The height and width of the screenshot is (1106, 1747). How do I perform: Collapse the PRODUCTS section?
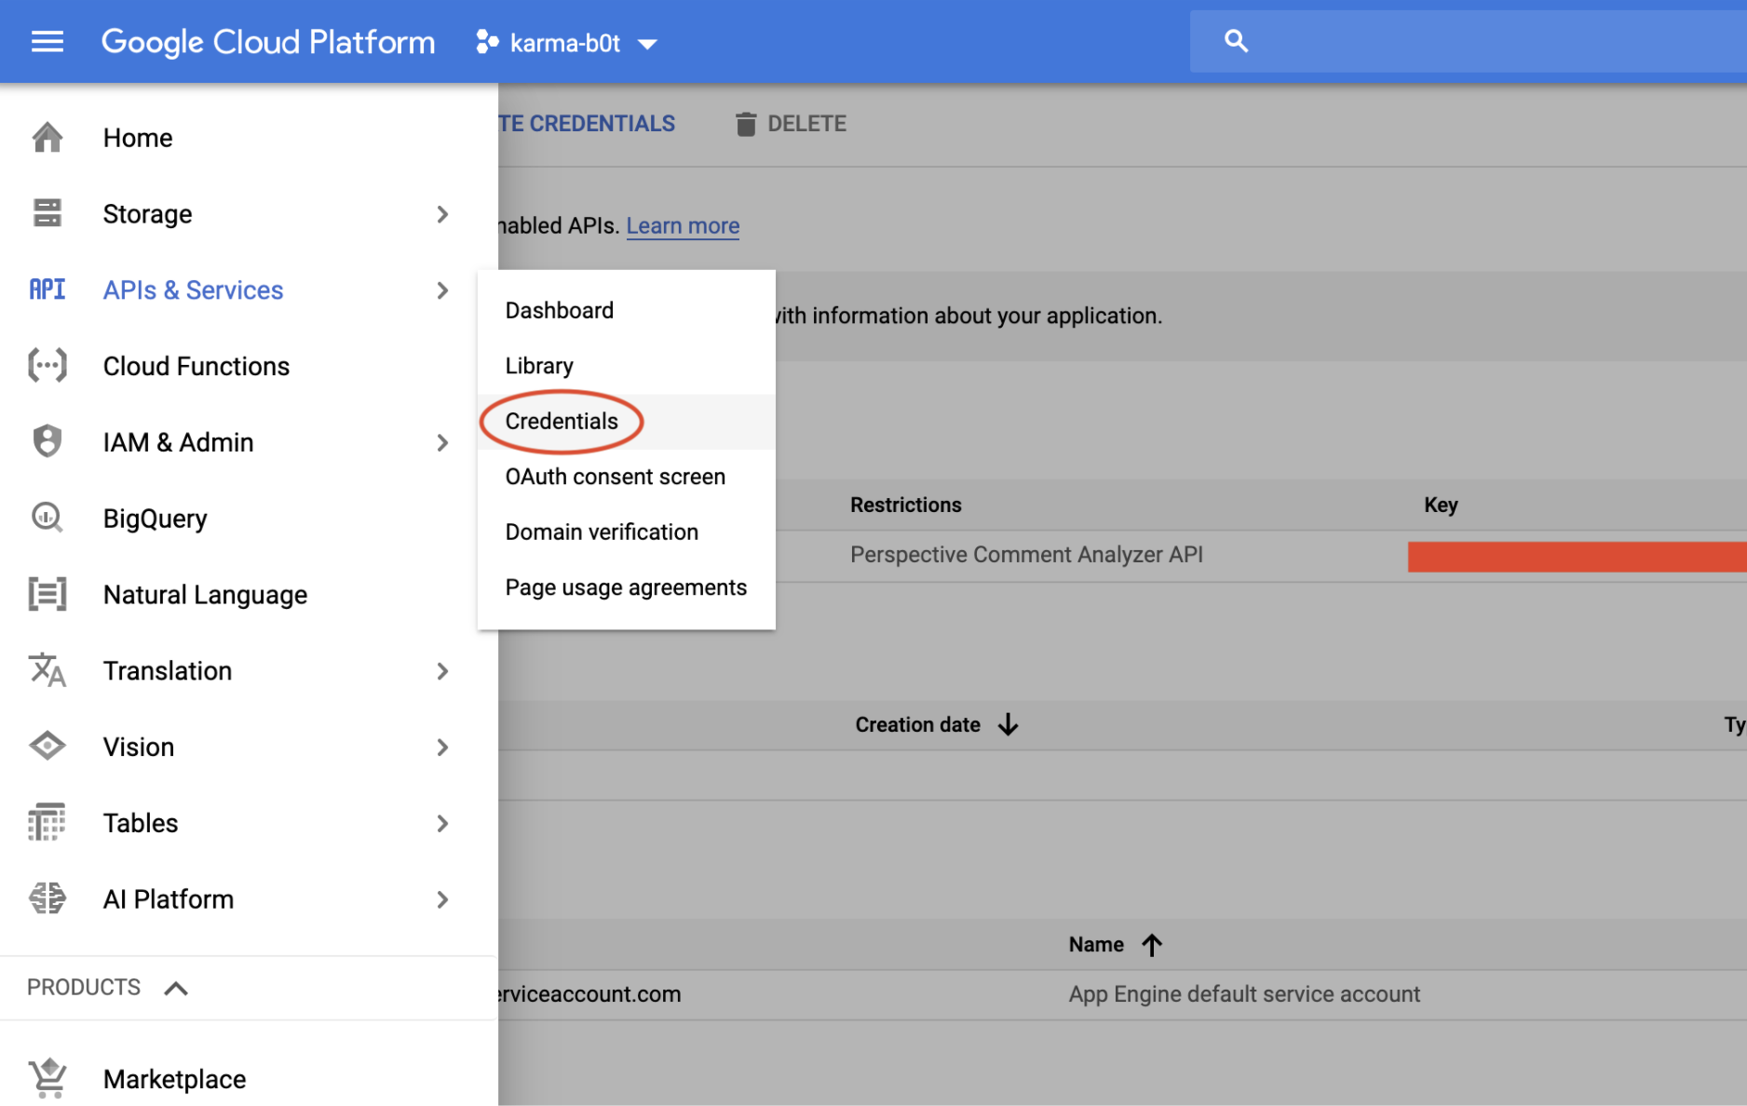click(177, 987)
